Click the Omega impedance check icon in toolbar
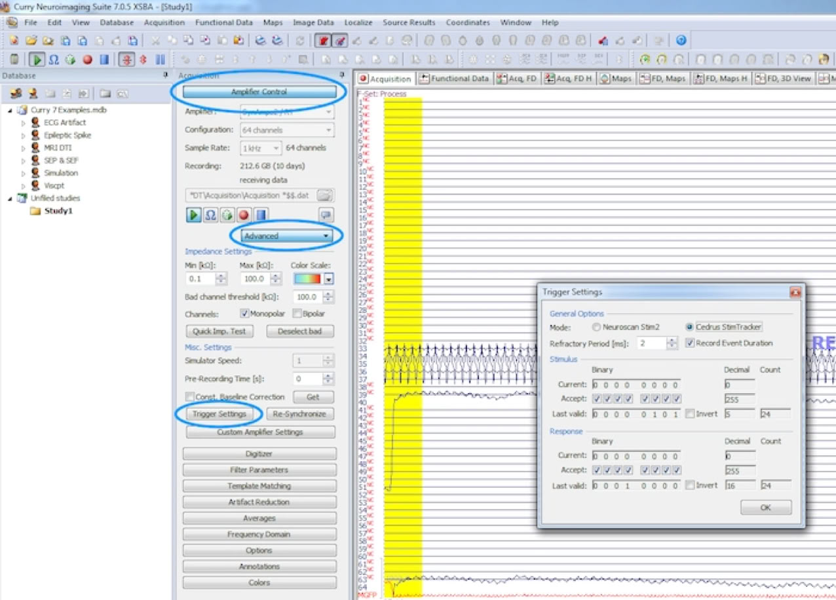Screen dimensions: 836x600 (54, 60)
